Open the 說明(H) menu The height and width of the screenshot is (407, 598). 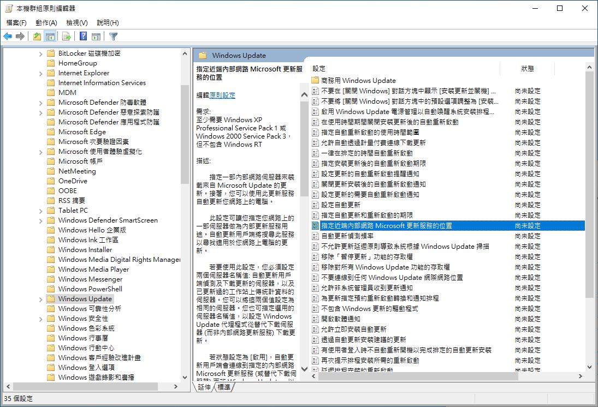[108, 22]
